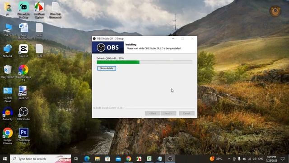Click the network signal icon in the system tray
The height and width of the screenshot is (163, 289).
(250, 159)
